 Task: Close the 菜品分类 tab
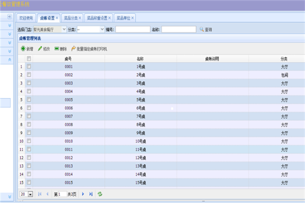point(80,18)
